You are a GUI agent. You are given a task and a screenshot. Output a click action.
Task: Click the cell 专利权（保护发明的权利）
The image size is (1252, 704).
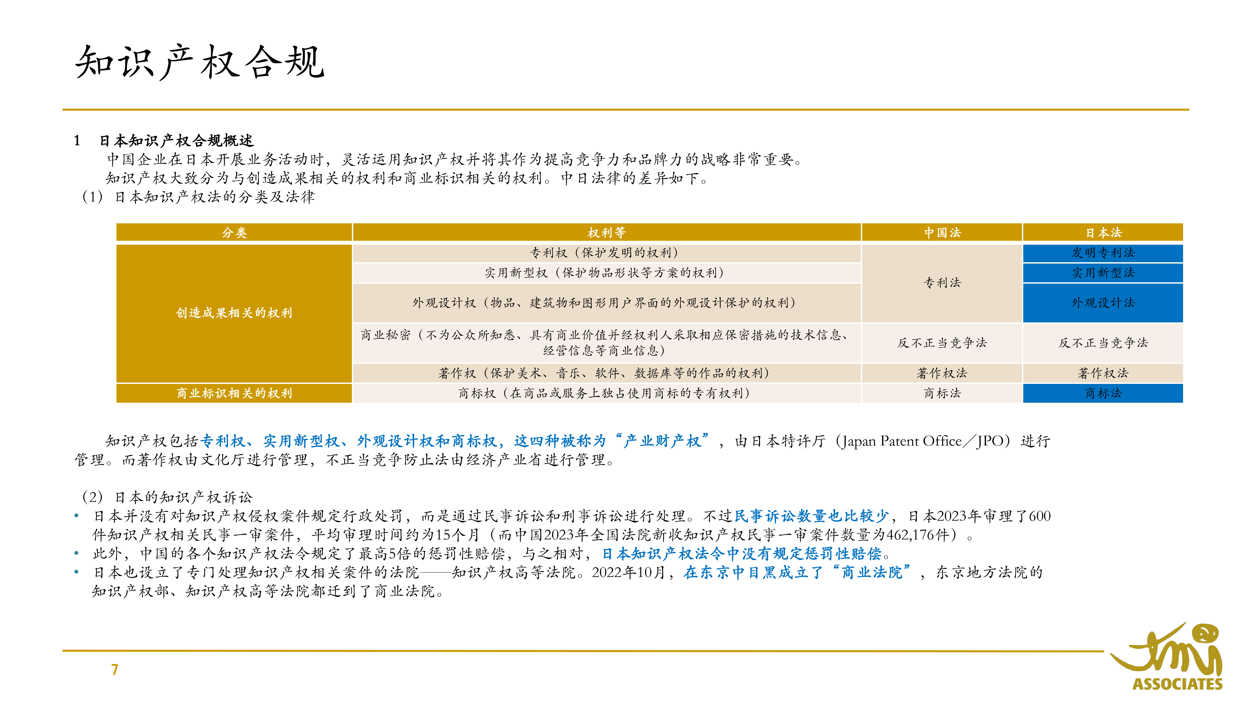tap(607, 253)
